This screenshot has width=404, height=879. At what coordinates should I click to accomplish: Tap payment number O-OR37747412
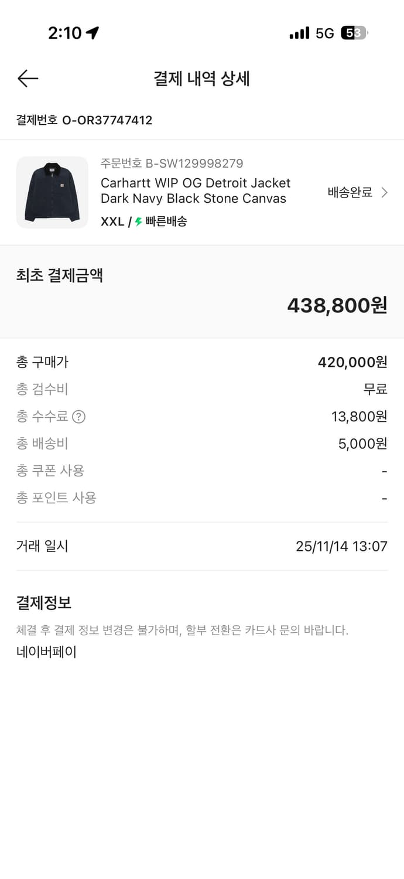(x=84, y=120)
